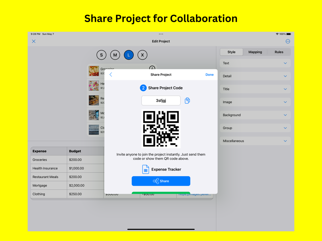The image size is (322, 241).
Task: Open the images.pexels link in the table
Action: tap(194, 195)
